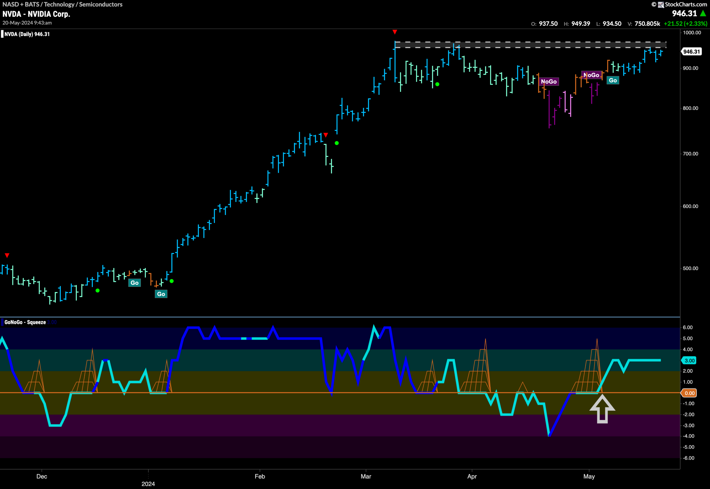The image size is (710, 489).
Task: Click the 946.31 price tag on price axis
Action: [692, 52]
